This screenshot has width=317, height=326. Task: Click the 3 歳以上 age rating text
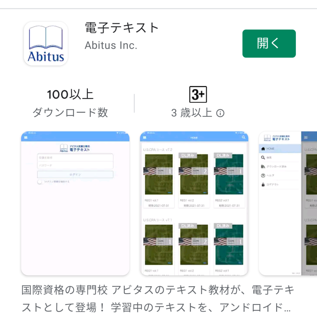coord(192,113)
